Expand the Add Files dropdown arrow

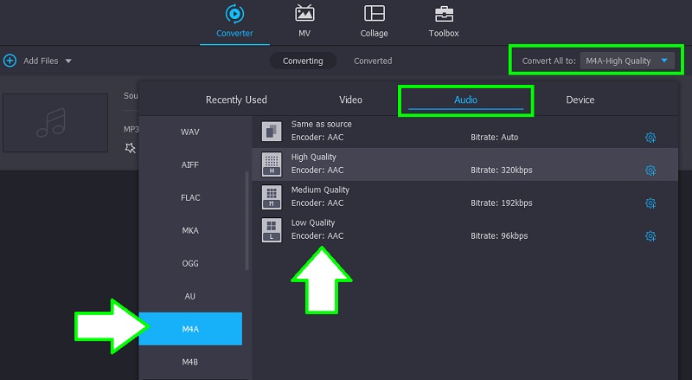tap(68, 61)
